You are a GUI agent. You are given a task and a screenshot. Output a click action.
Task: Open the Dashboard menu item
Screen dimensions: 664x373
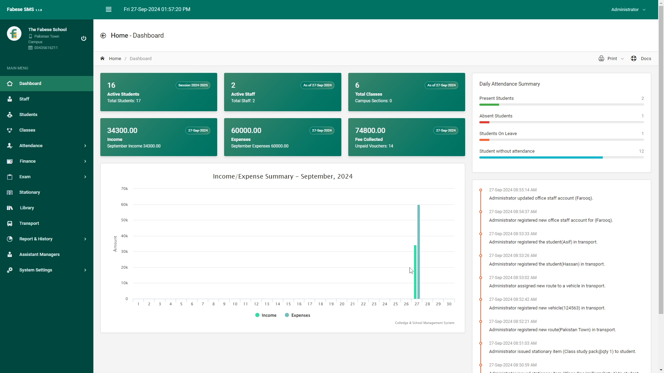coord(47,84)
